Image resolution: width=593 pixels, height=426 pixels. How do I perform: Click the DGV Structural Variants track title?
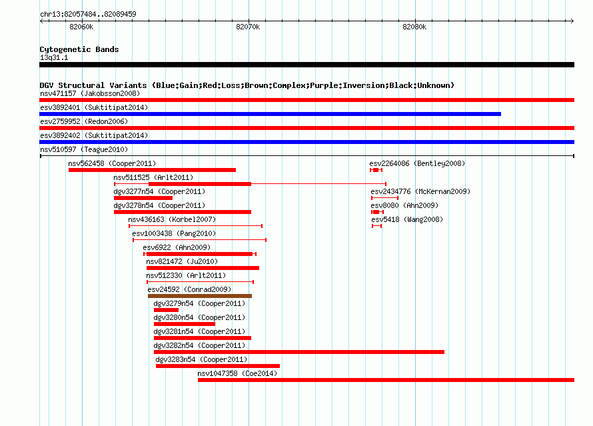pyautogui.click(x=247, y=85)
